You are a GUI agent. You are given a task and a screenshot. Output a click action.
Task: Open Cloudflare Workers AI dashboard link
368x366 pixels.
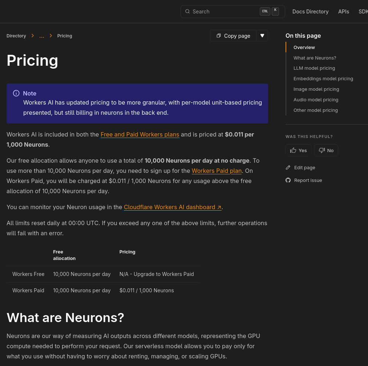(173, 207)
